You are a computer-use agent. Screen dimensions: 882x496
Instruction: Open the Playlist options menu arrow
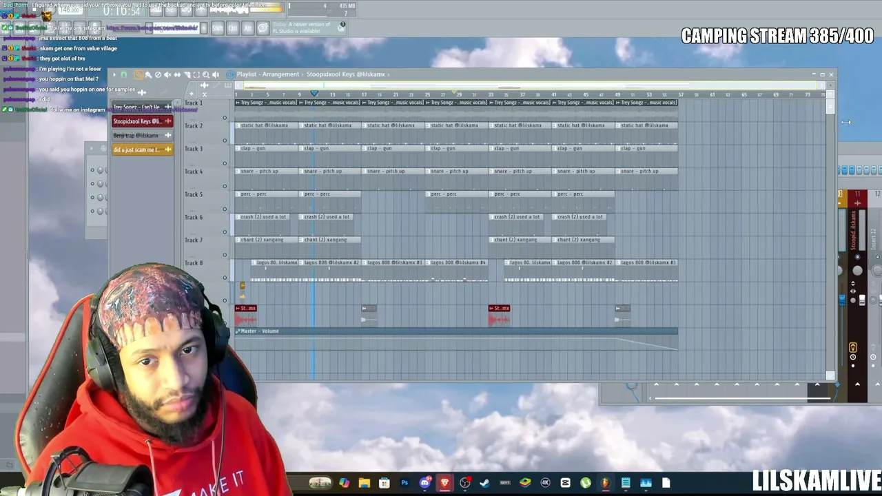[114, 74]
